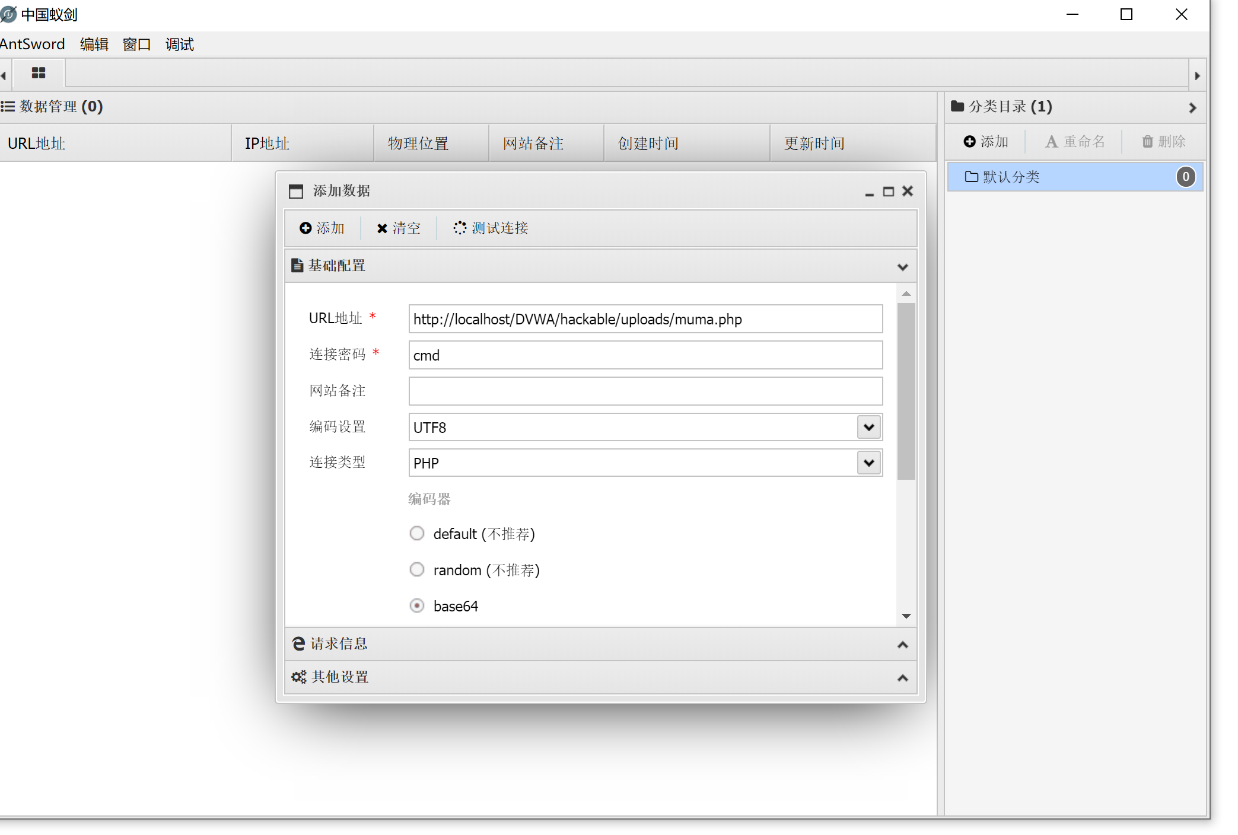Open the 连接类型 PHP dropdown
Screen dimensions: 1238x835
[868, 463]
